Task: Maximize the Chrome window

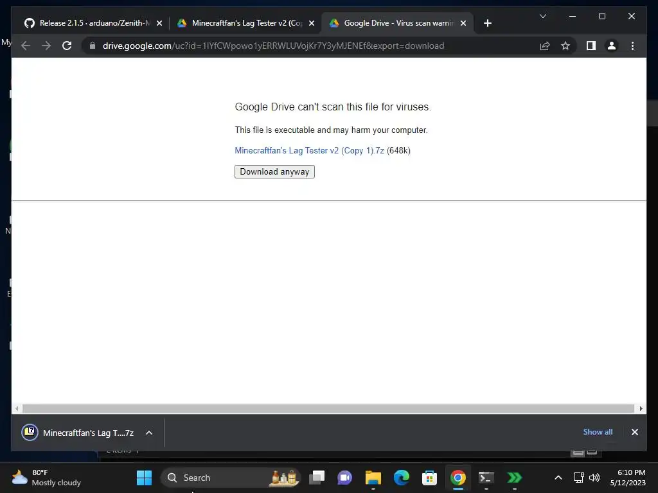Action: [x=601, y=16]
